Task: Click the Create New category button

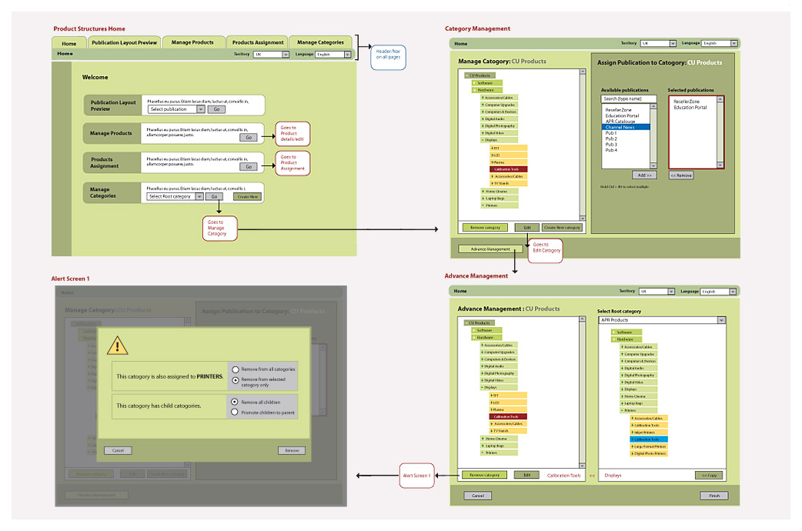Action: (562, 227)
